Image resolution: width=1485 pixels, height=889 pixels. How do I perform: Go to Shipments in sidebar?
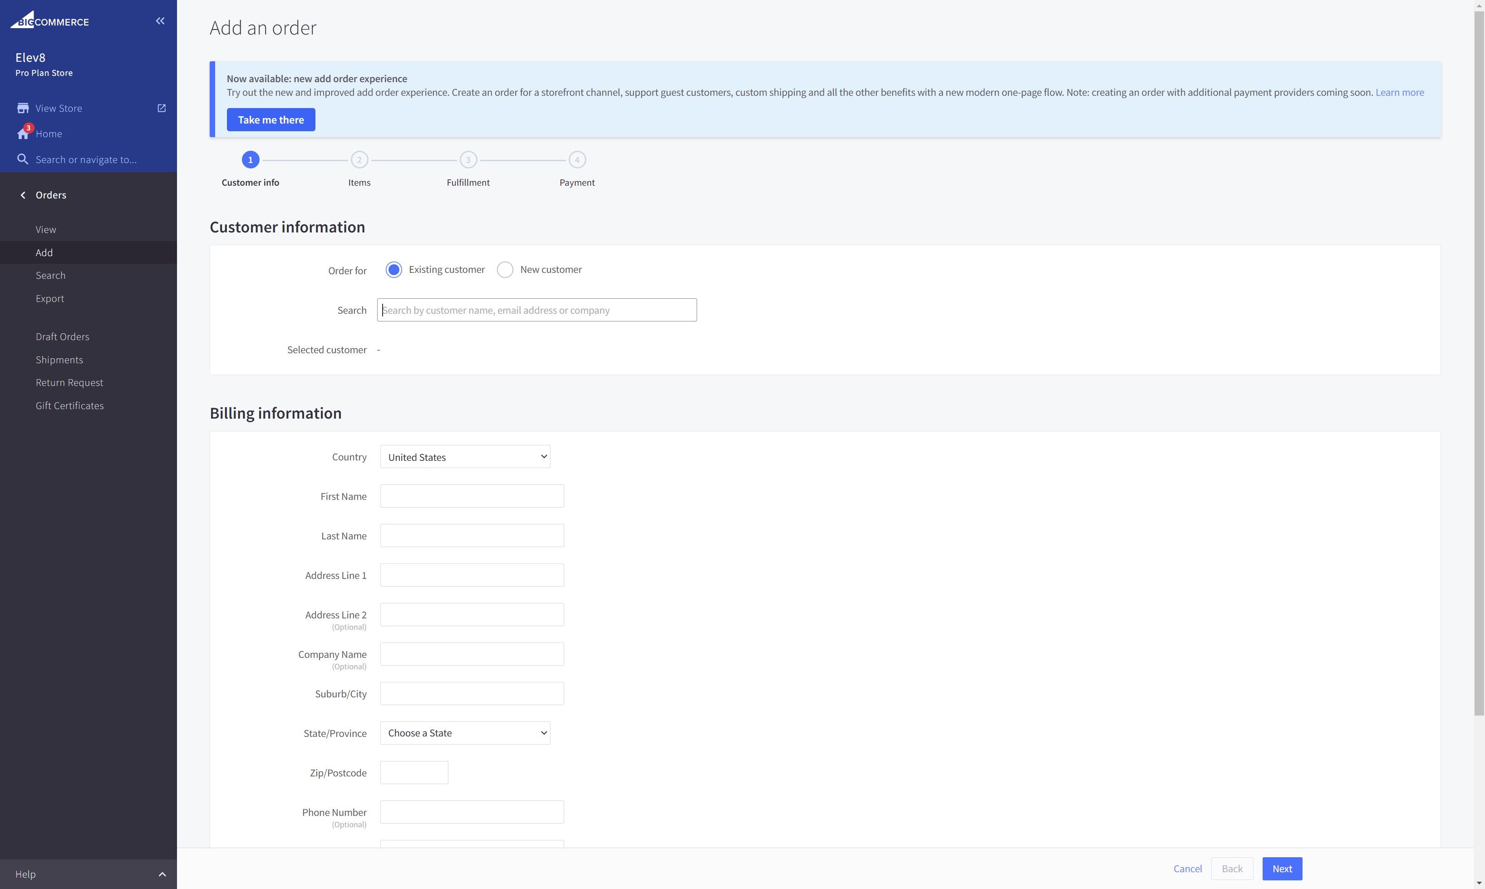pyautogui.click(x=59, y=360)
